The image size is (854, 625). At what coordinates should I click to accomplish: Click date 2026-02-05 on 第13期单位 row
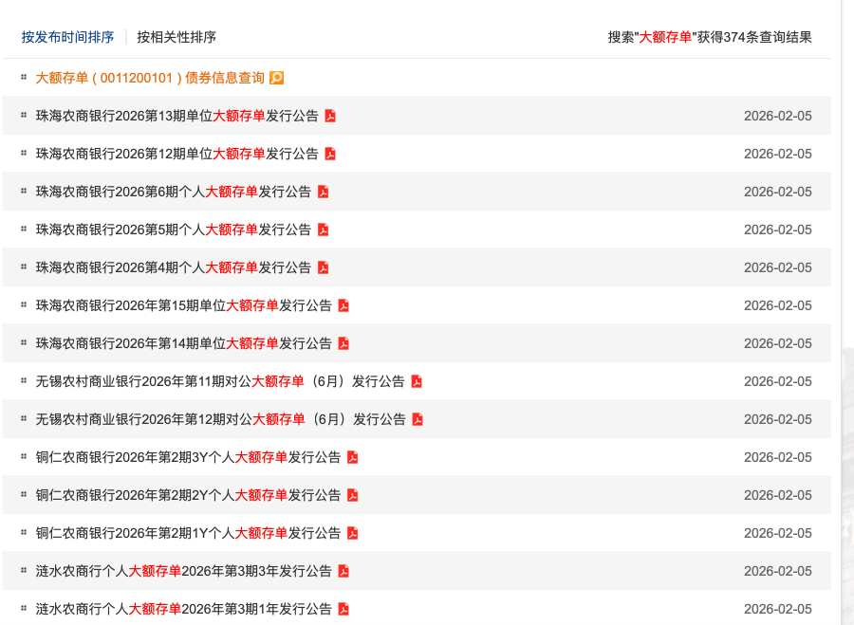(x=778, y=116)
